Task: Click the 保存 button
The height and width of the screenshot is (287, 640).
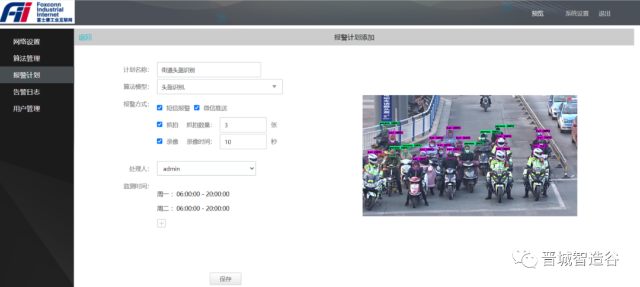Action: tap(225, 279)
